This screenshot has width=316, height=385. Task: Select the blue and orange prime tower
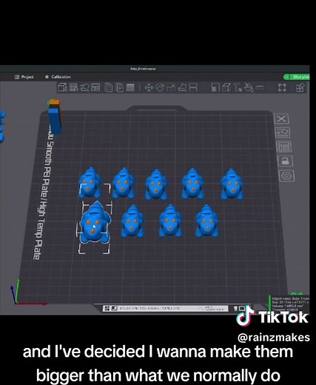click(x=55, y=116)
